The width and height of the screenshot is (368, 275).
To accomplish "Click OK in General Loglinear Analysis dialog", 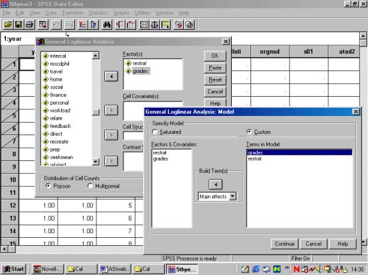I will tap(215, 56).
